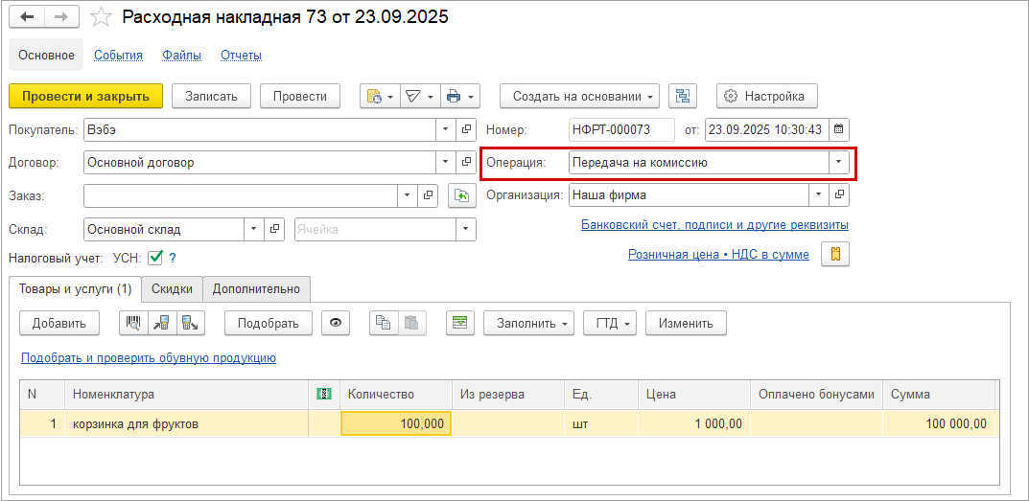Click the green table settings icon
Image resolution: width=1029 pixels, height=501 pixels.
point(460,323)
